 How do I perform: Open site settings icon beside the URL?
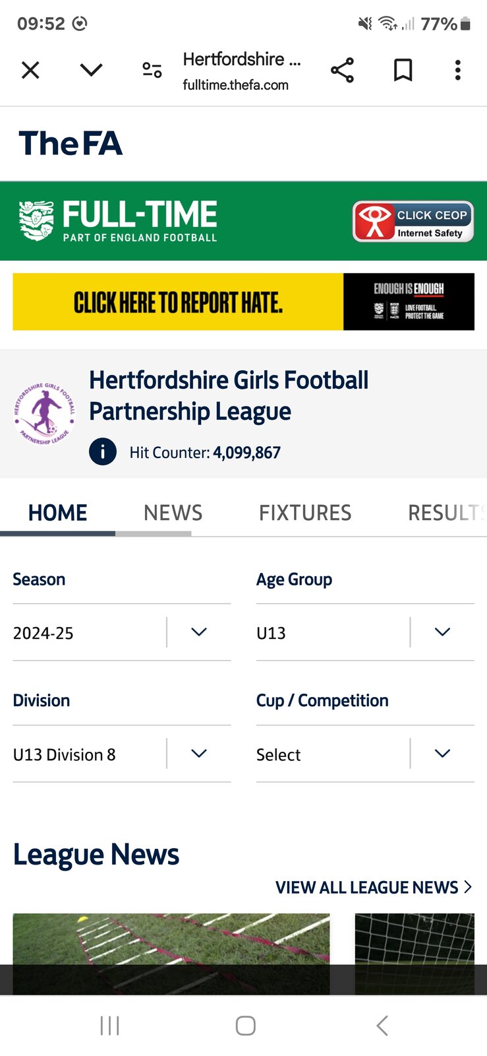tap(152, 70)
